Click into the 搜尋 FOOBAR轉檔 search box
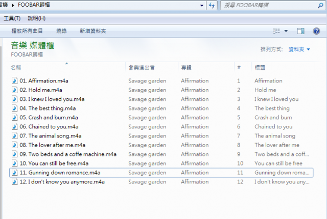Screen dimensions: 327x219 269,5
